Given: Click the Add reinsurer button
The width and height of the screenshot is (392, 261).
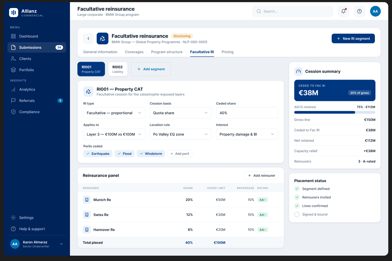Looking at the screenshot, I should coord(262,176).
